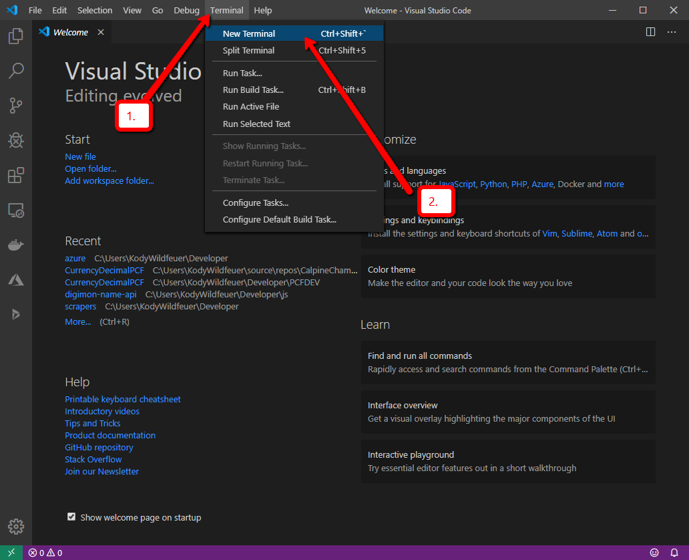
Task: Click the Atom keybindings link
Action: 607,233
